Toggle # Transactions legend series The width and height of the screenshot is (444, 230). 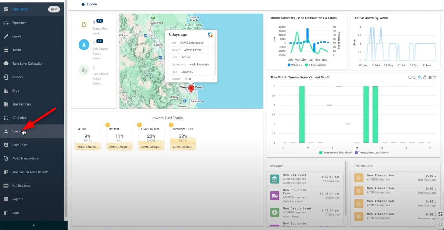pos(315,65)
